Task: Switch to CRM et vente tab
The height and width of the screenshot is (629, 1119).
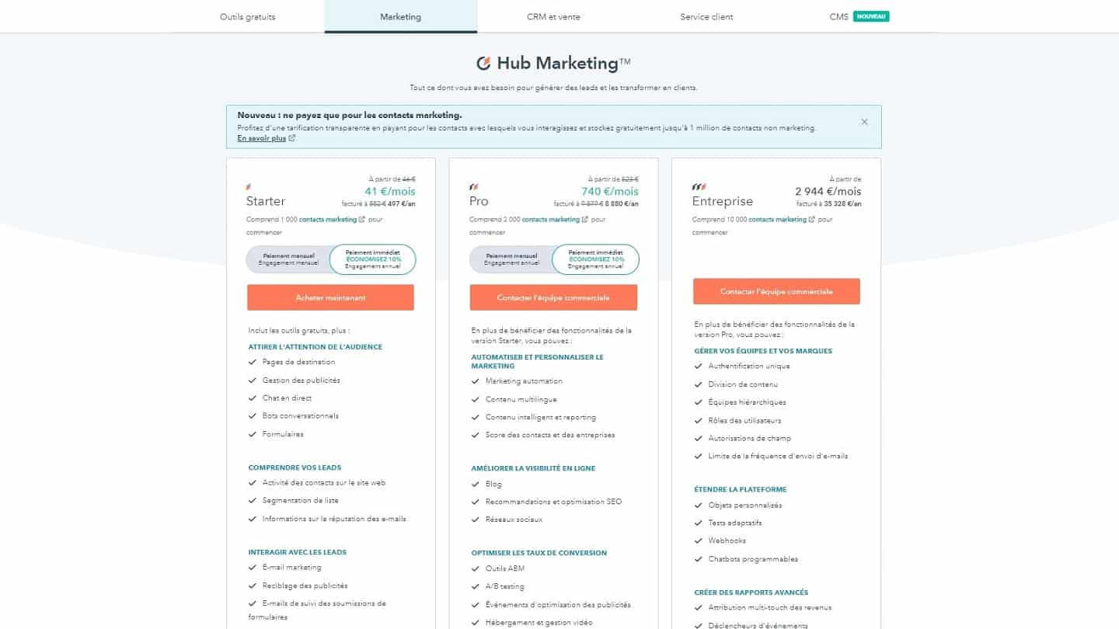Action: [x=553, y=16]
